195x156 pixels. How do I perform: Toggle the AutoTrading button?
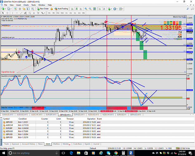[x=61, y=9]
